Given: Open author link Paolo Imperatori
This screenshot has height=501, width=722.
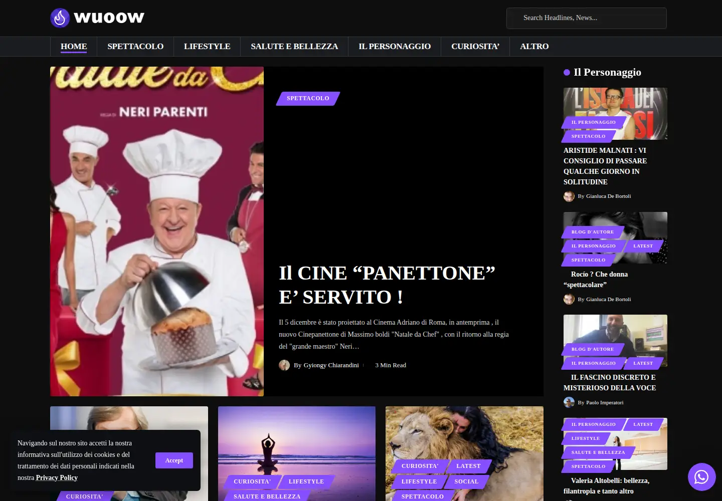Looking at the screenshot, I should pyautogui.click(x=605, y=402).
